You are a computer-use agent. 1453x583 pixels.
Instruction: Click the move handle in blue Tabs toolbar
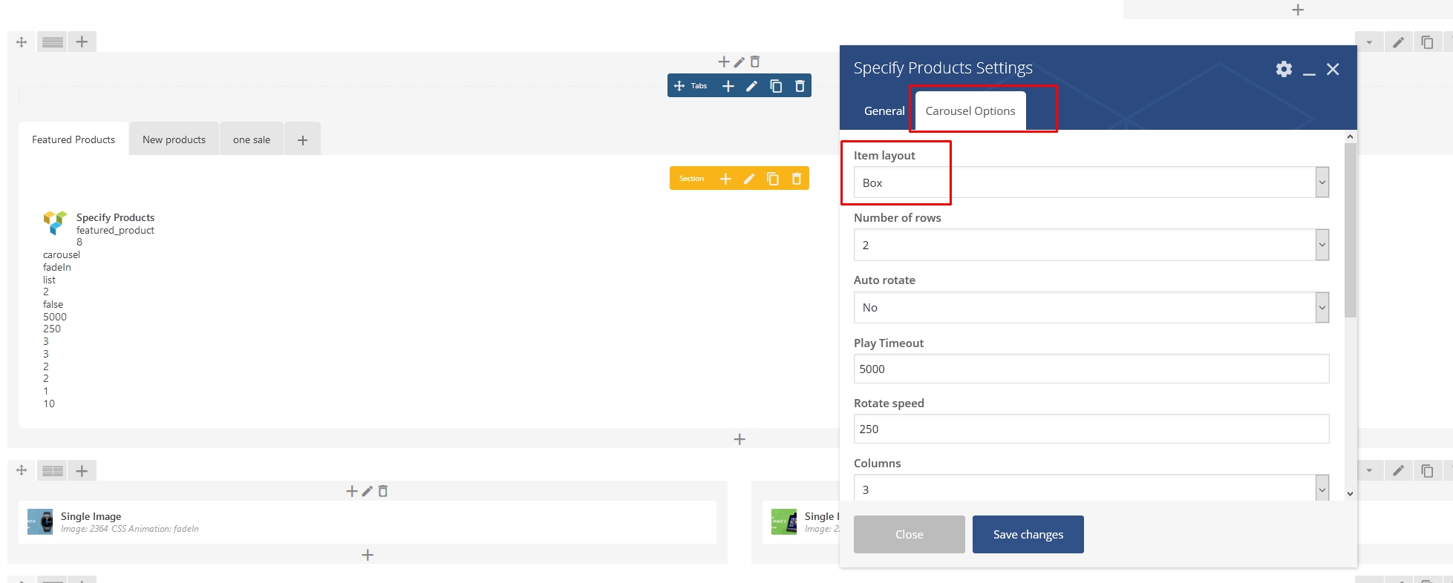point(679,86)
